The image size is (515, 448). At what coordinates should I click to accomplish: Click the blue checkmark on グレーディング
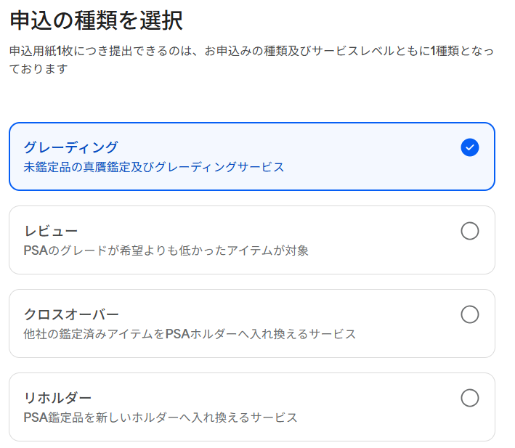click(x=470, y=147)
